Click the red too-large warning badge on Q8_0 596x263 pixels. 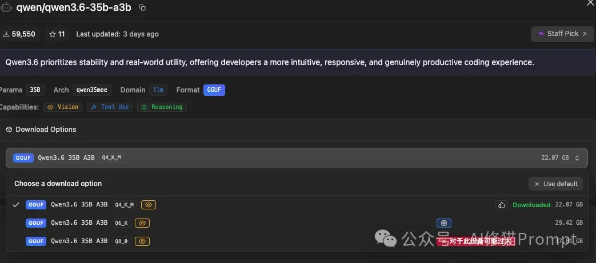pos(475,241)
